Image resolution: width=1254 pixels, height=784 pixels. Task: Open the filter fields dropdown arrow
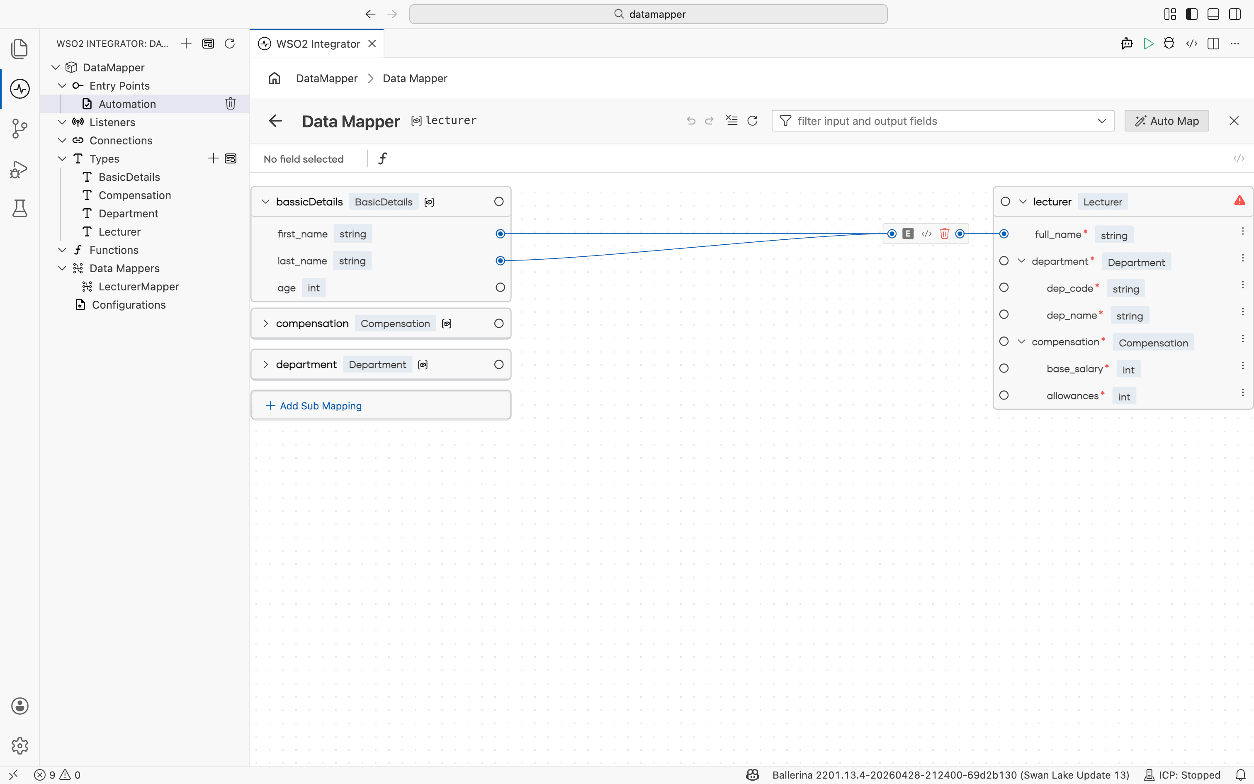tap(1102, 121)
